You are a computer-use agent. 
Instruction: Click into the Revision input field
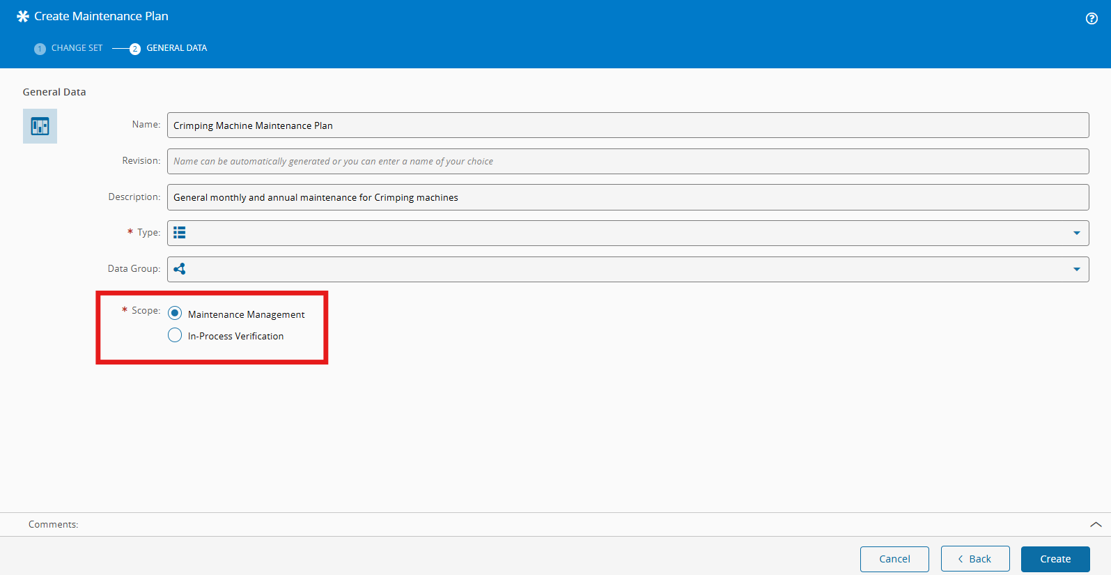[x=628, y=161]
